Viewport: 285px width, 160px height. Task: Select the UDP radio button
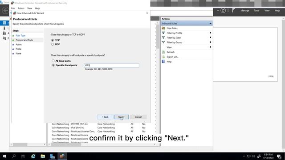tap(53, 44)
